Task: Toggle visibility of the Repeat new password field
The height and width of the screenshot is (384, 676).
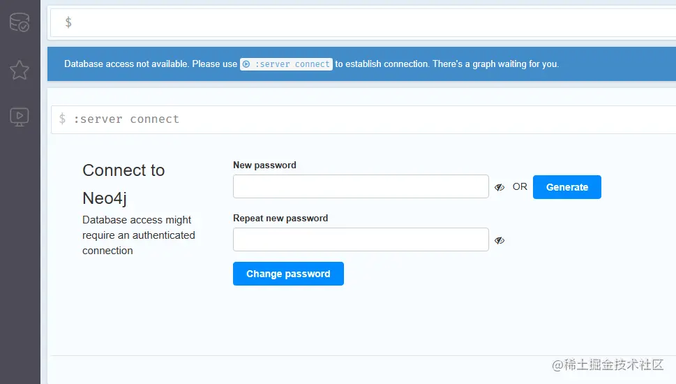Action: point(500,240)
